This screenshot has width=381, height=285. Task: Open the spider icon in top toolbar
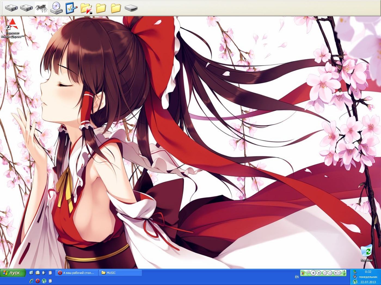41,8
